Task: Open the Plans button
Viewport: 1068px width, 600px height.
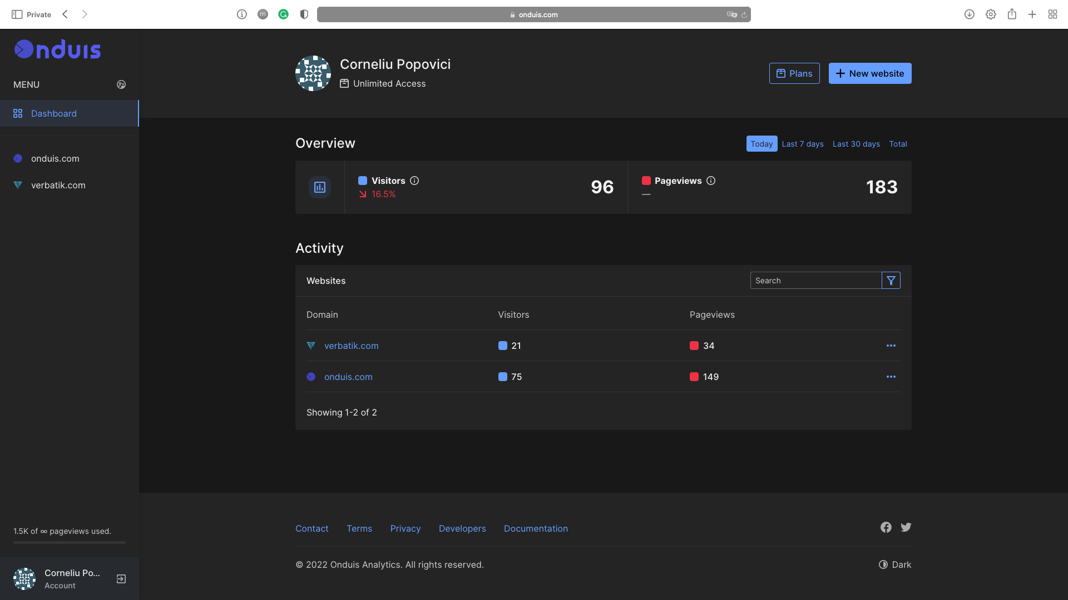Action: point(794,73)
